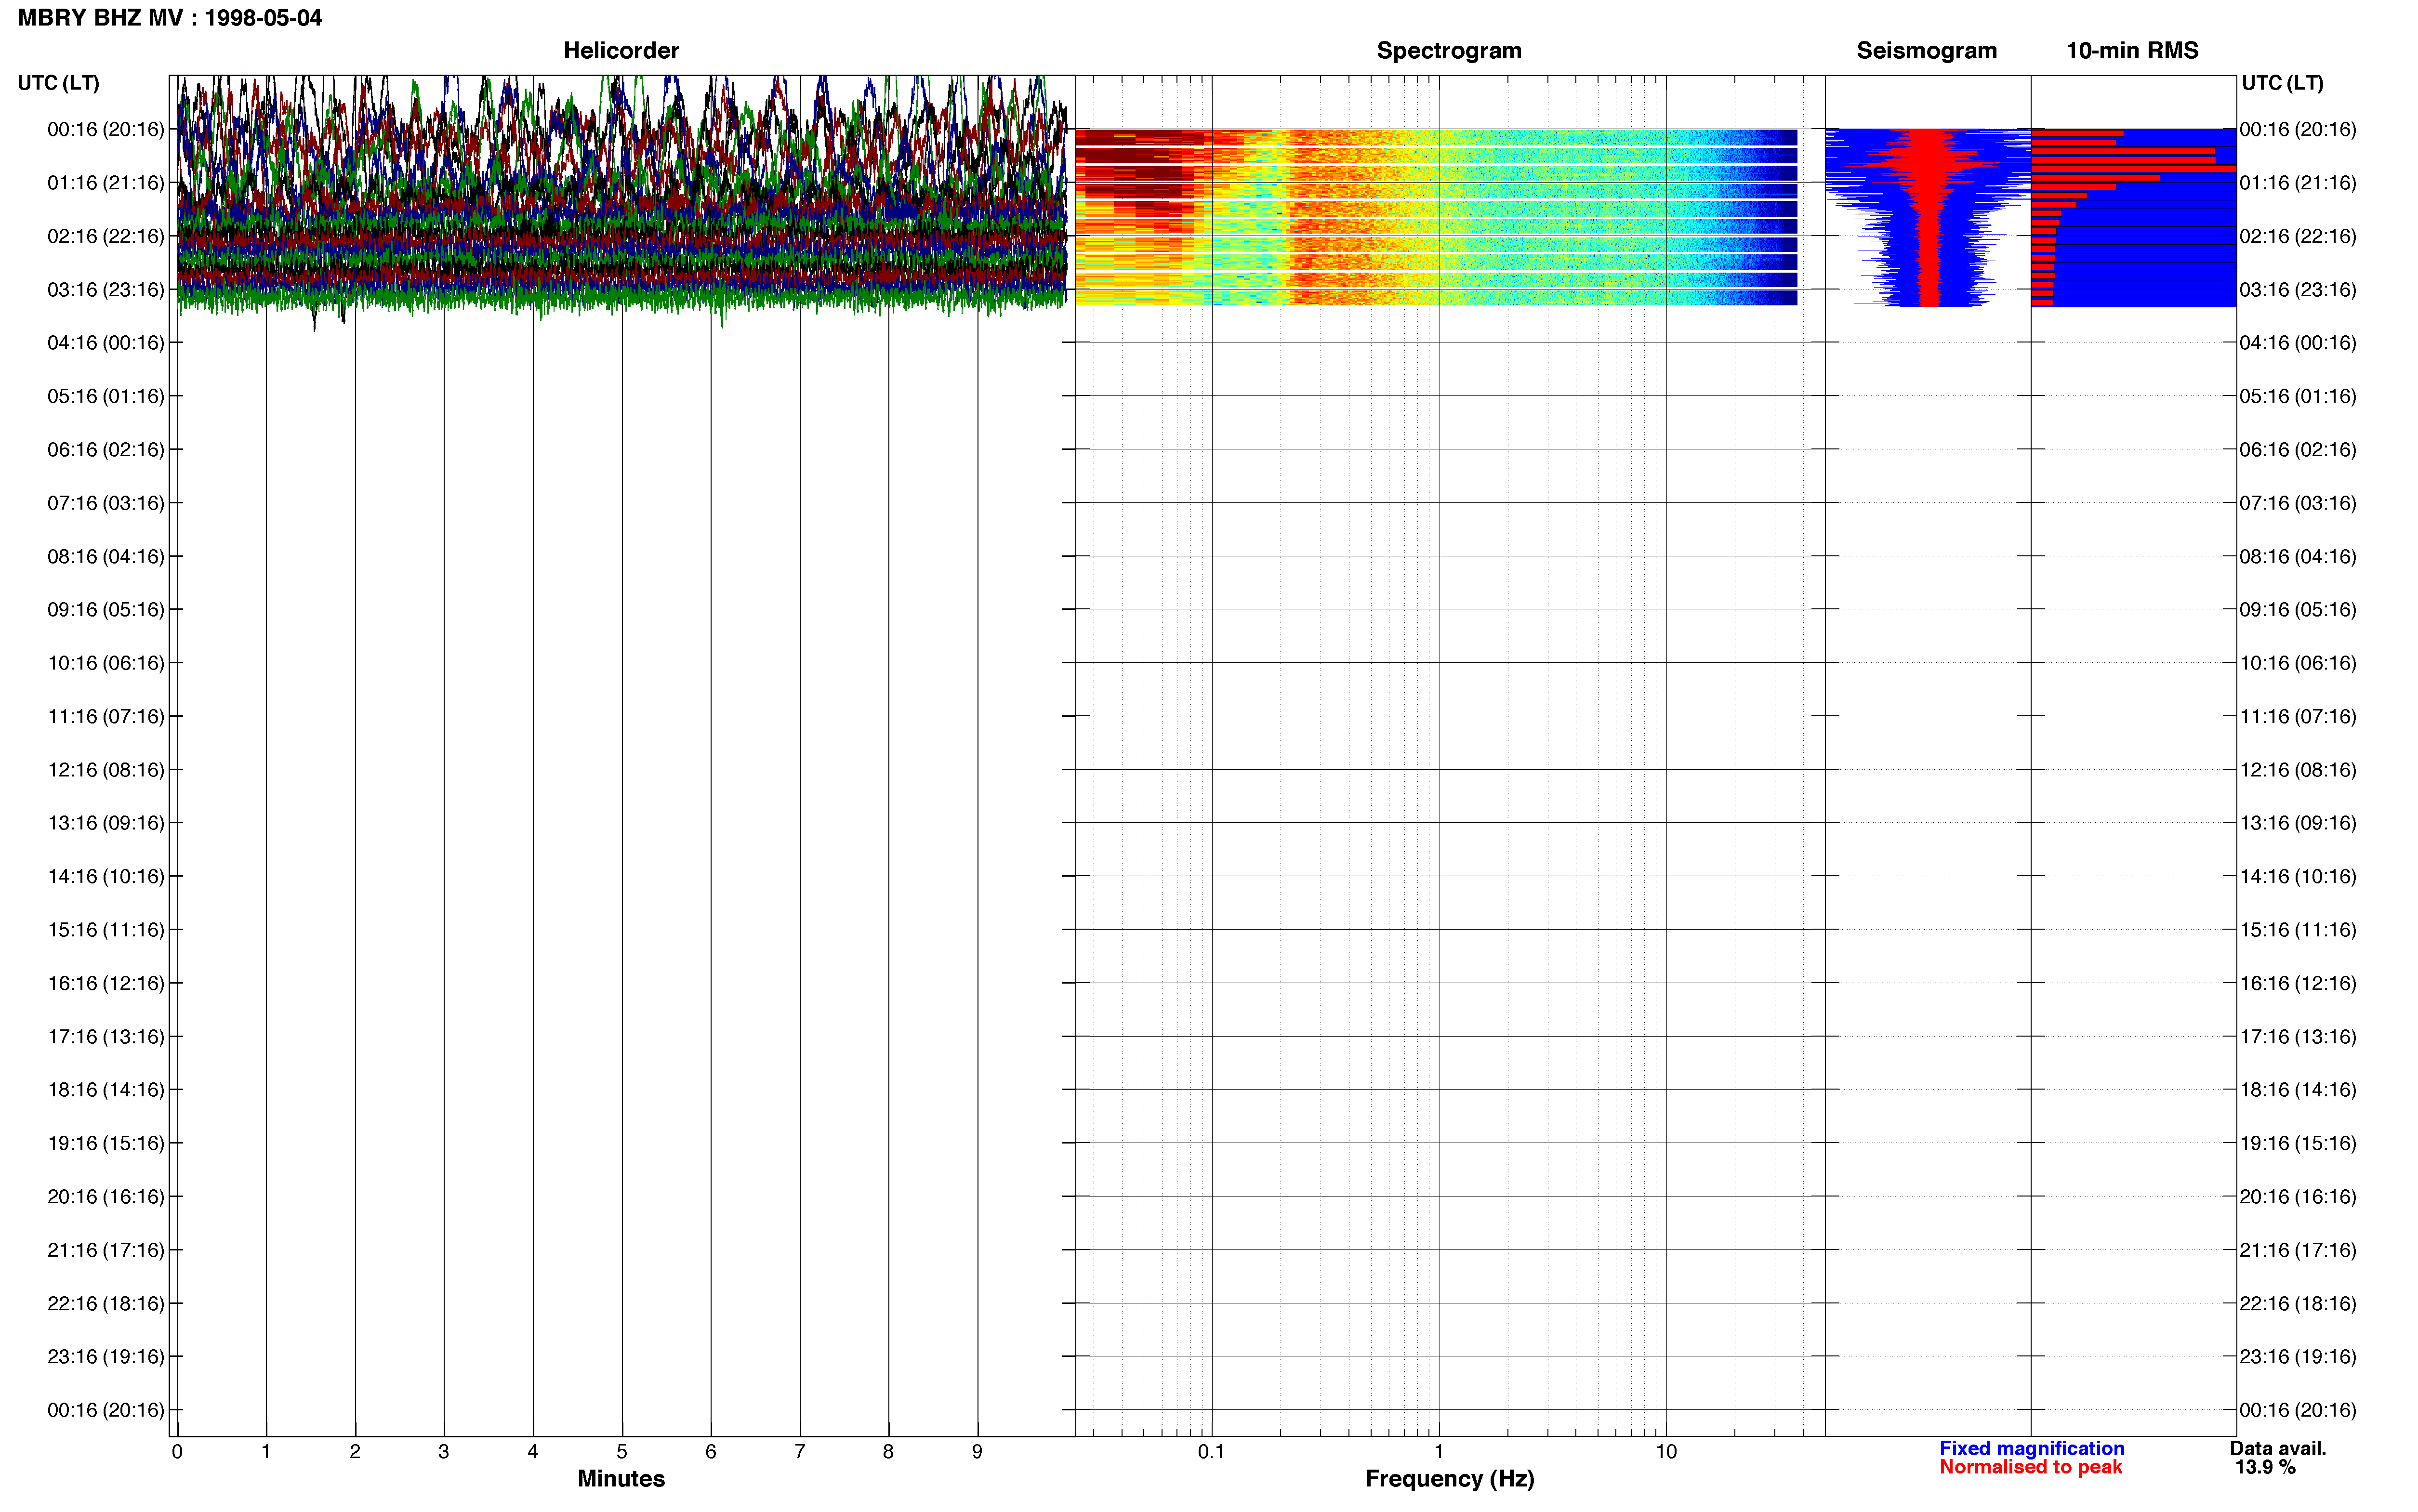Screen dimensions: 2418x1512
Task: Click right time label '04:16 (00:16)'
Action: click(x=2298, y=343)
